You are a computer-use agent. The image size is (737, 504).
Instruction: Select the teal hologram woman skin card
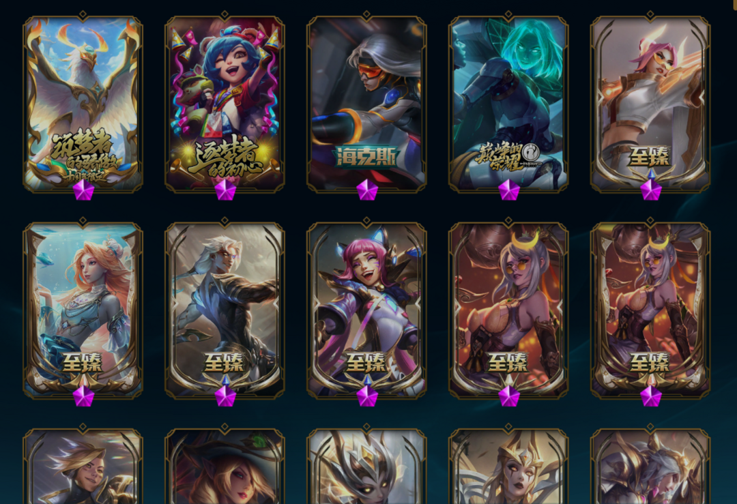tap(508, 104)
